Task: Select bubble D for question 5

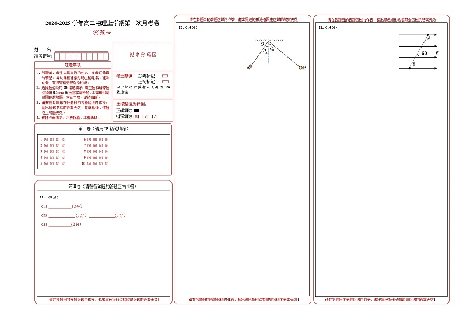Action: click(x=64, y=164)
